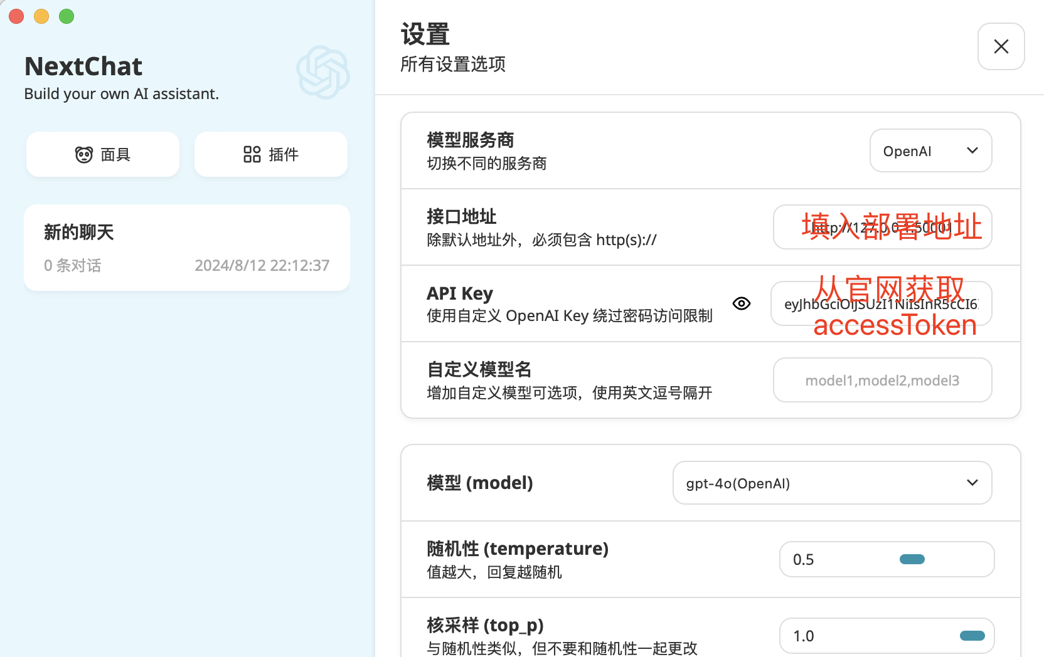Click the 所有设置选项 subtitle text
The height and width of the screenshot is (657, 1044).
[453, 64]
